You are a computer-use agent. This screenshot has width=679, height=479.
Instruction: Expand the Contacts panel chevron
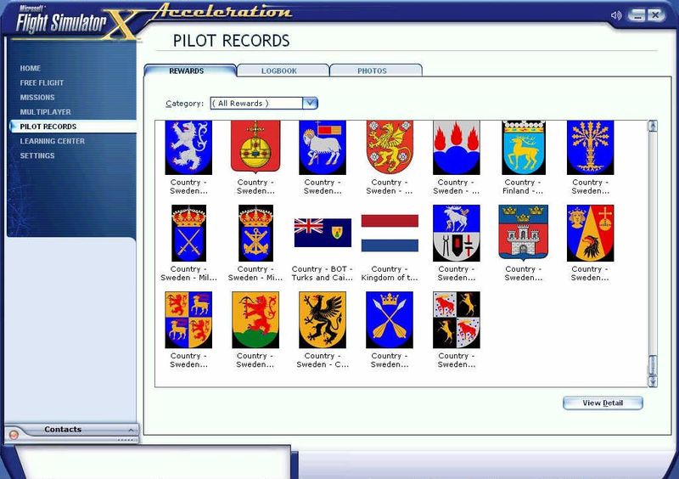point(131,430)
